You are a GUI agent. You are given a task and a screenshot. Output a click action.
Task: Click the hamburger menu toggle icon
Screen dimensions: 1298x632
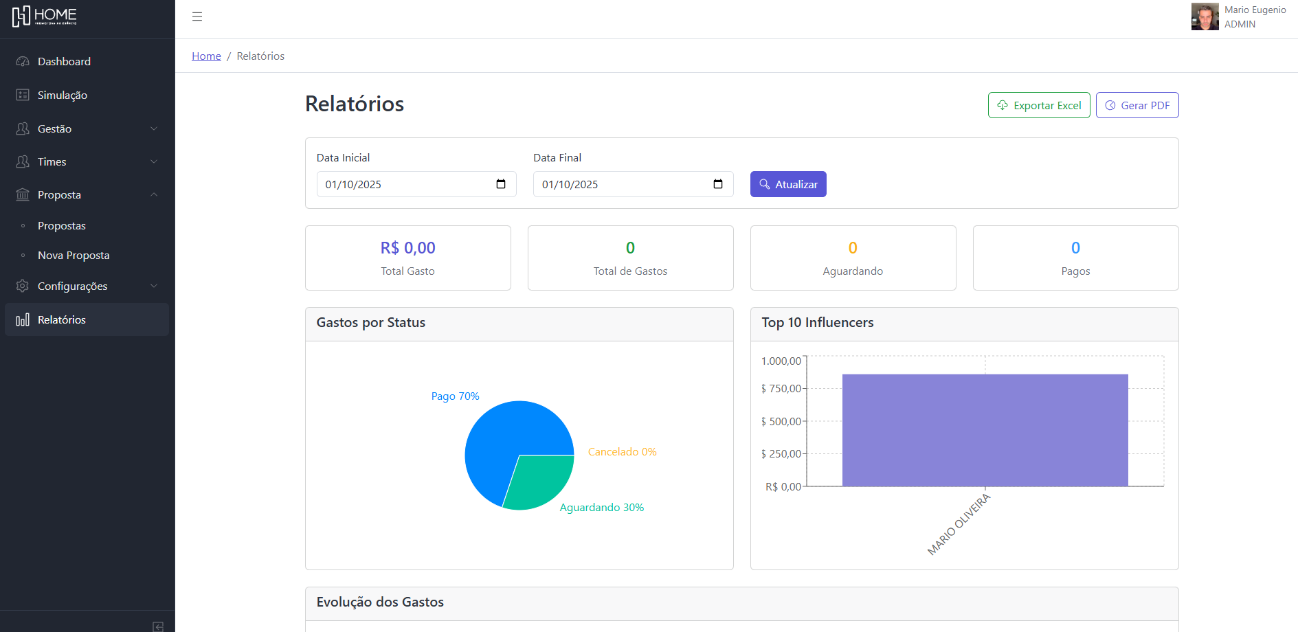[197, 16]
